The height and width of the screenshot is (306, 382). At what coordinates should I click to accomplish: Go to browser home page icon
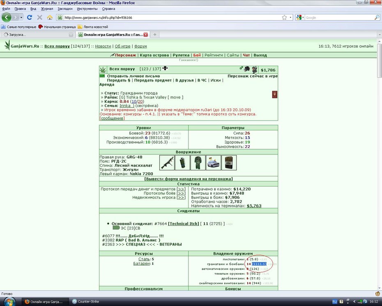tap(50, 17)
